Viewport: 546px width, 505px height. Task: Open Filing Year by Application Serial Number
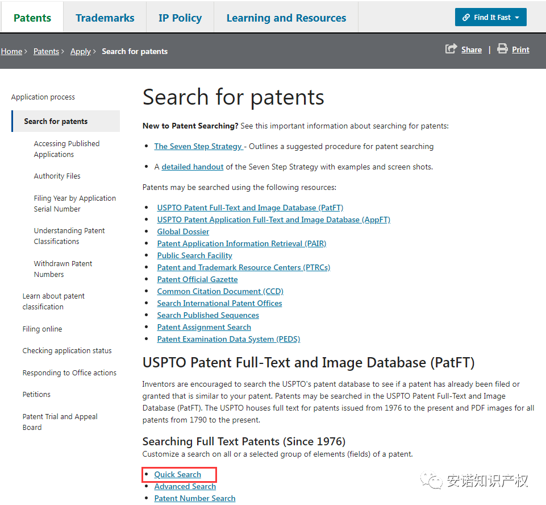pyautogui.click(x=75, y=204)
